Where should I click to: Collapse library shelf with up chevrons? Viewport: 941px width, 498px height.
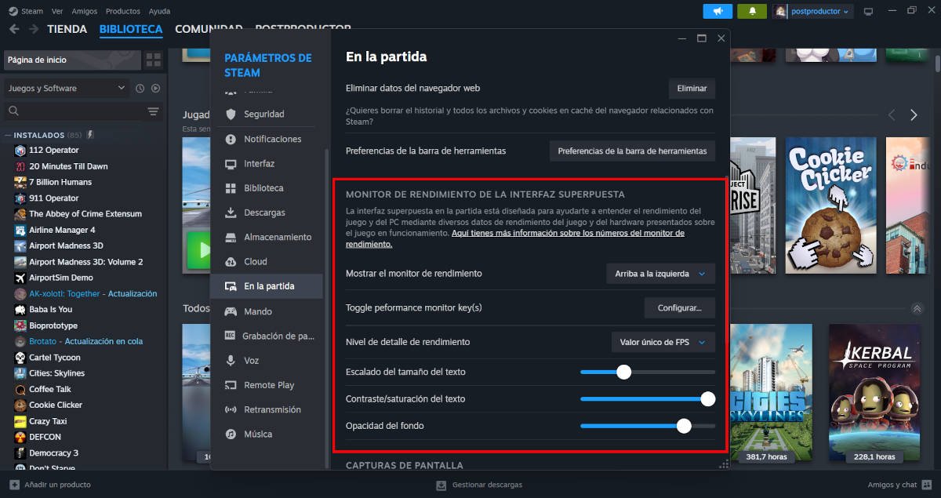point(917,308)
